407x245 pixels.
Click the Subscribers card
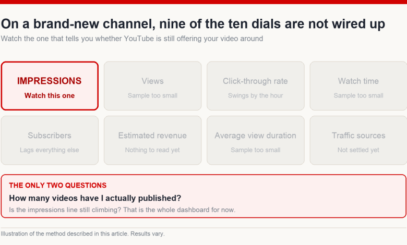coord(50,140)
